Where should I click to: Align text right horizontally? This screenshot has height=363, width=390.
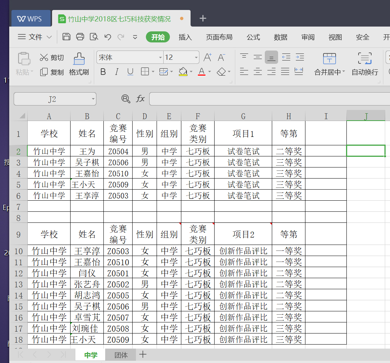[271, 72]
